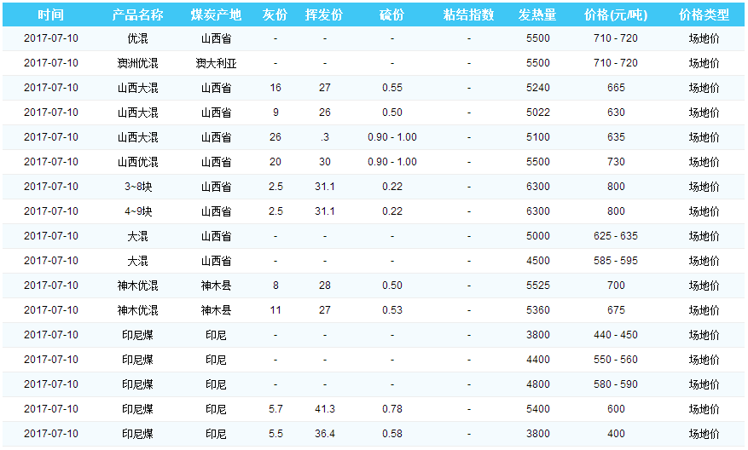Open the 澳洲优混 product entry
This screenshot has width=748, height=450.
coord(137,63)
